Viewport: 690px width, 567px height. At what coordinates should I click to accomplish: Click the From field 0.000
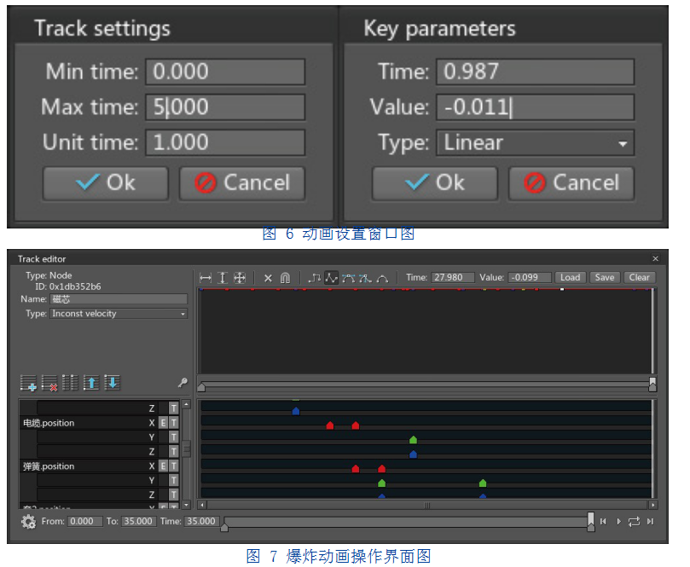click(x=85, y=521)
